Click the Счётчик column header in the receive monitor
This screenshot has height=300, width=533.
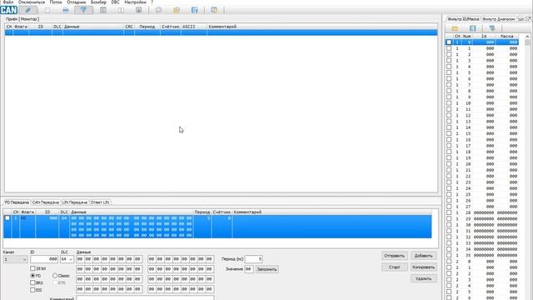tap(170, 27)
